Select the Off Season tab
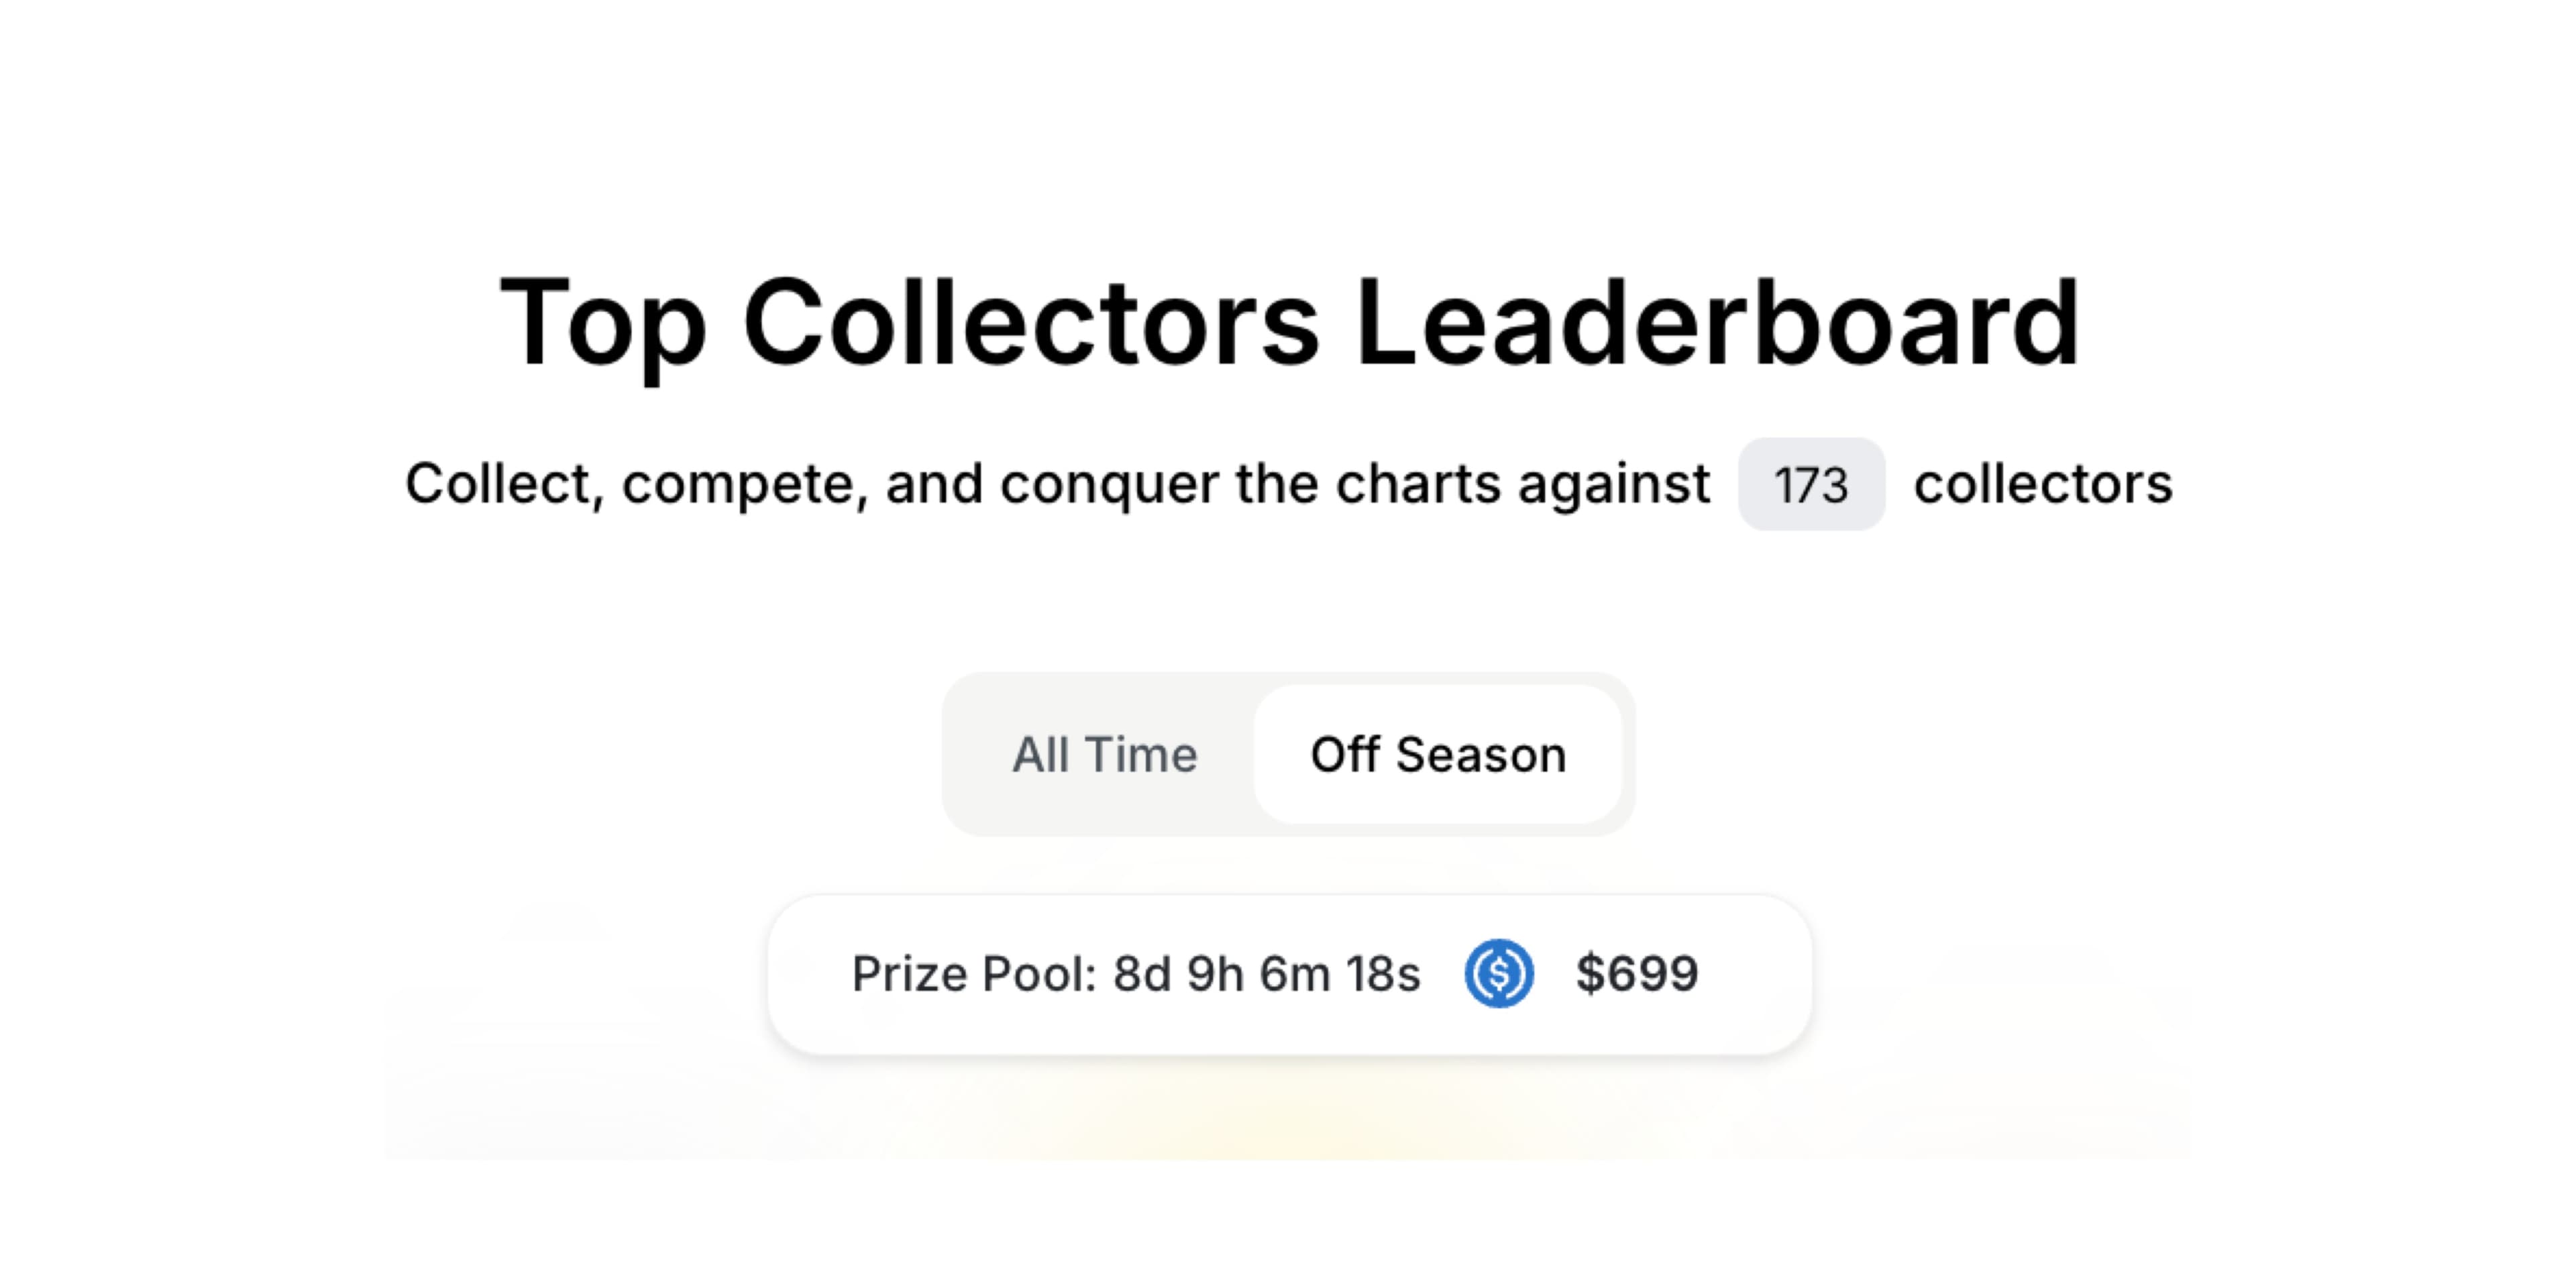Viewport: 2576px width, 1288px height. click(x=1438, y=754)
